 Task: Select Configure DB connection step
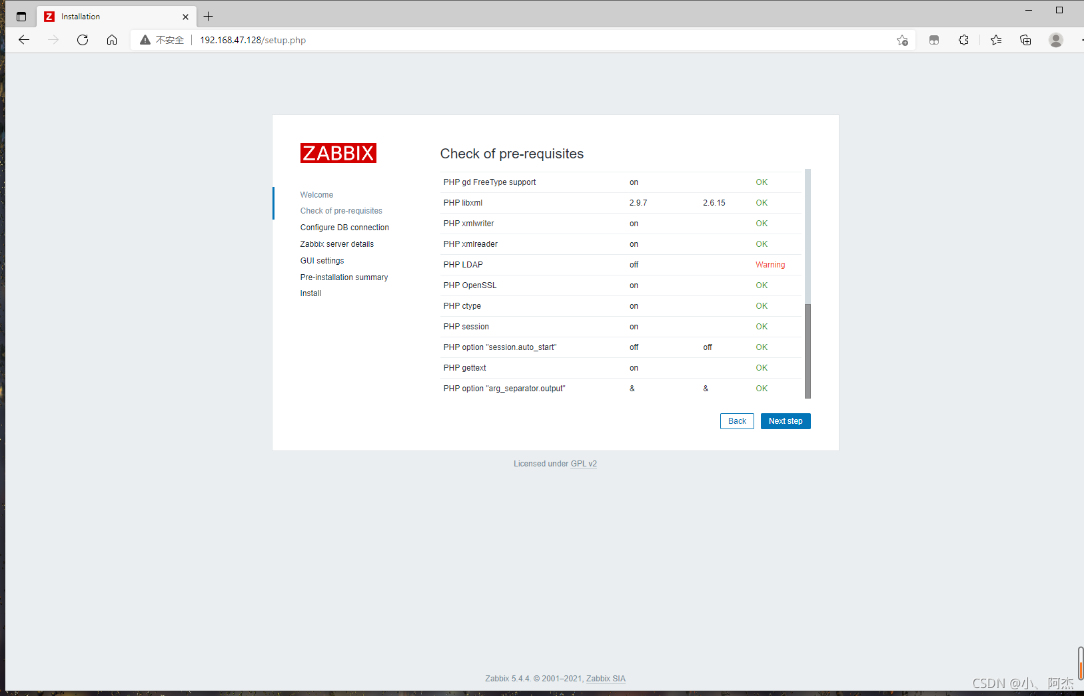(x=344, y=228)
